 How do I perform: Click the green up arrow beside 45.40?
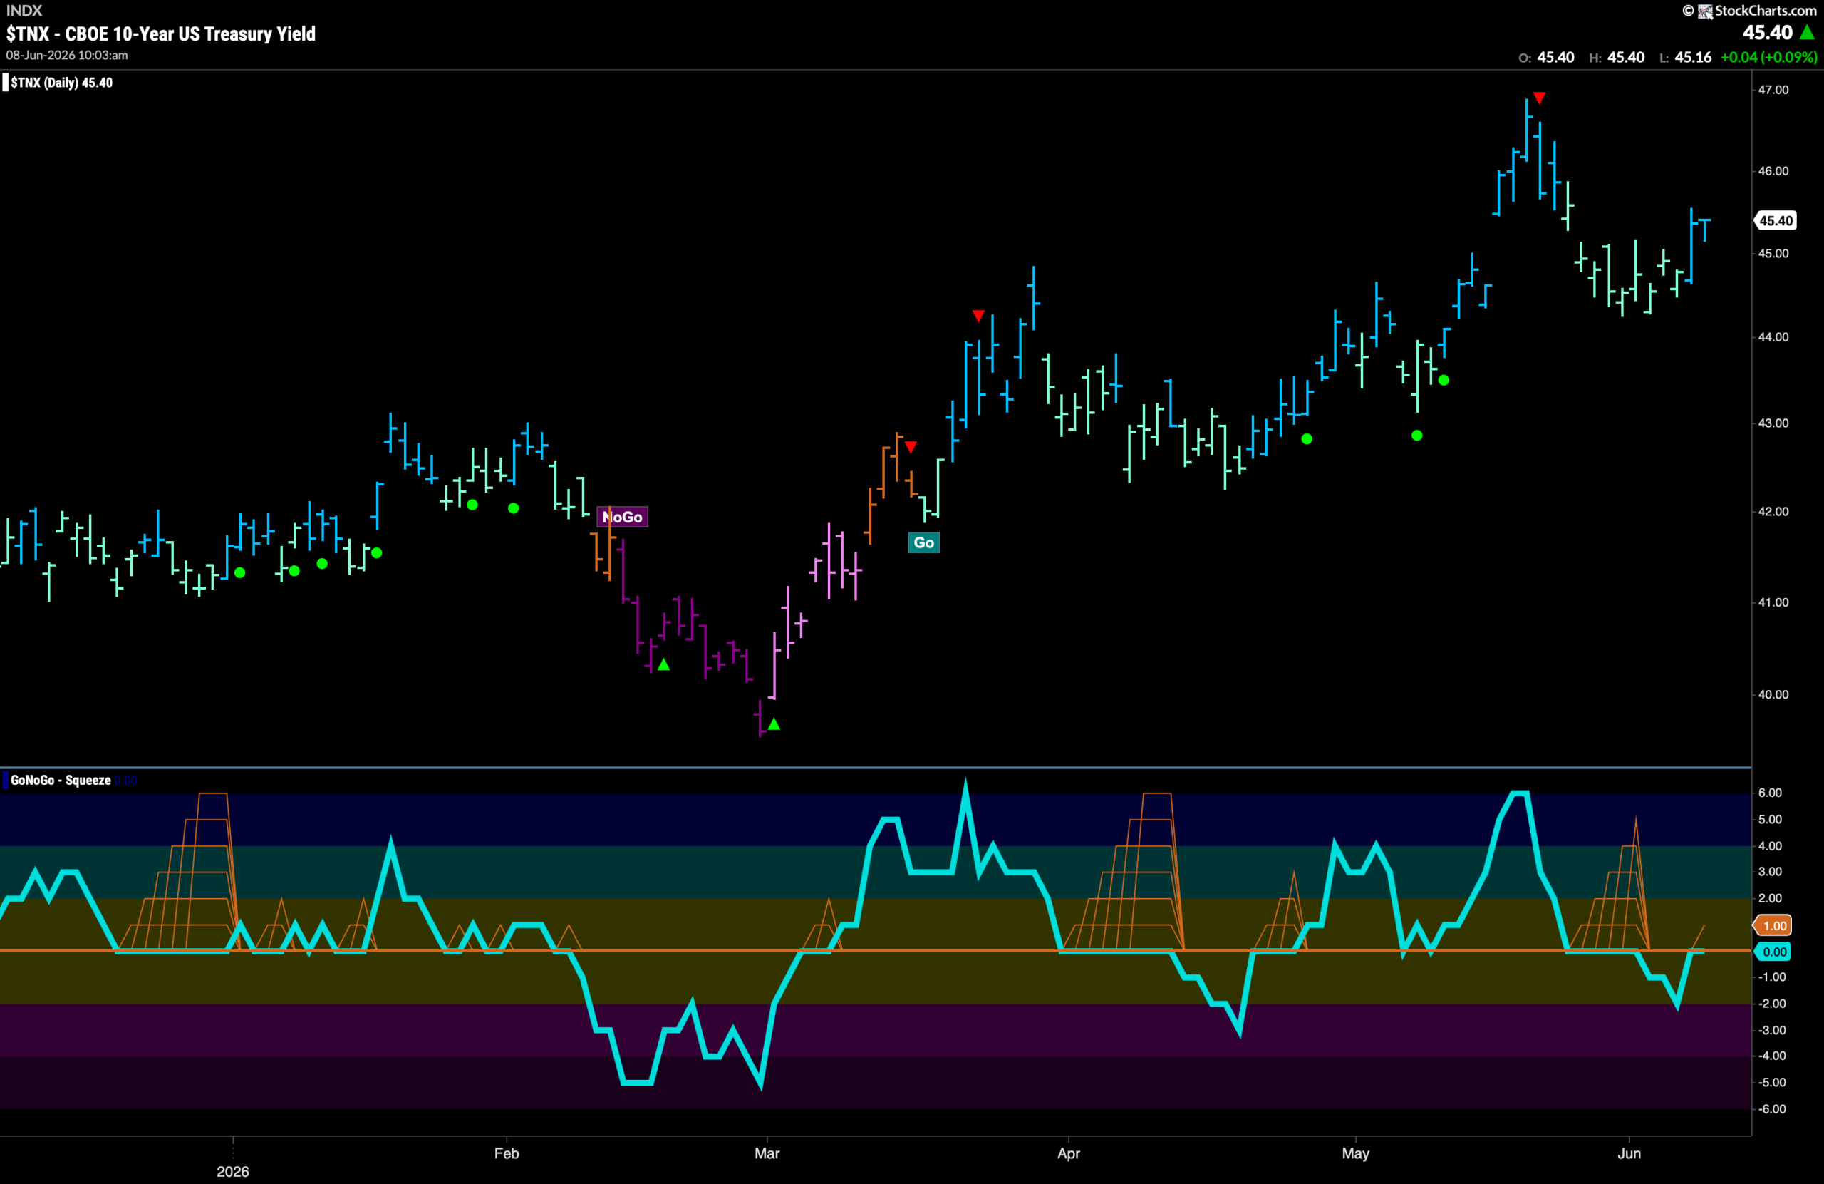click(x=1808, y=32)
